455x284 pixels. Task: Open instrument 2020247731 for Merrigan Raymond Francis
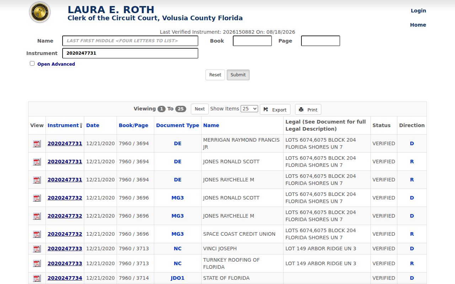(x=65, y=143)
